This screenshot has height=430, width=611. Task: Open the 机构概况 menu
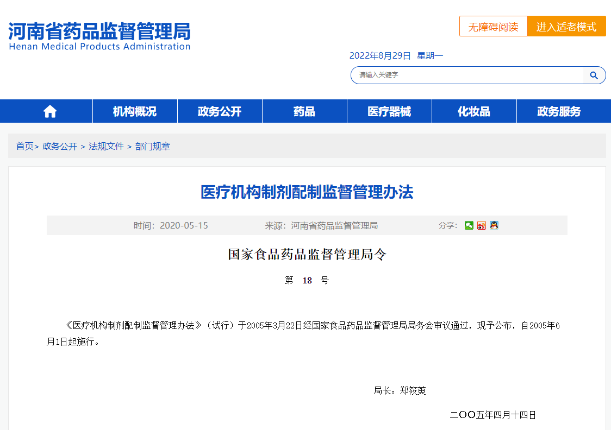point(135,111)
